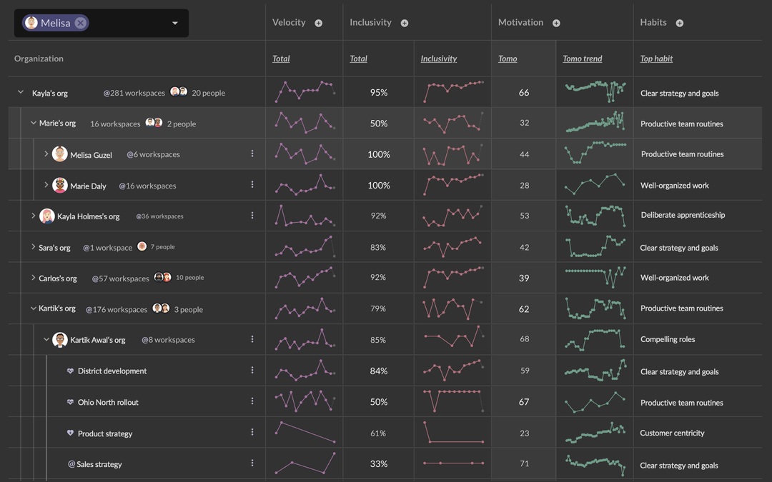Click the Tomo trend column header

point(583,59)
